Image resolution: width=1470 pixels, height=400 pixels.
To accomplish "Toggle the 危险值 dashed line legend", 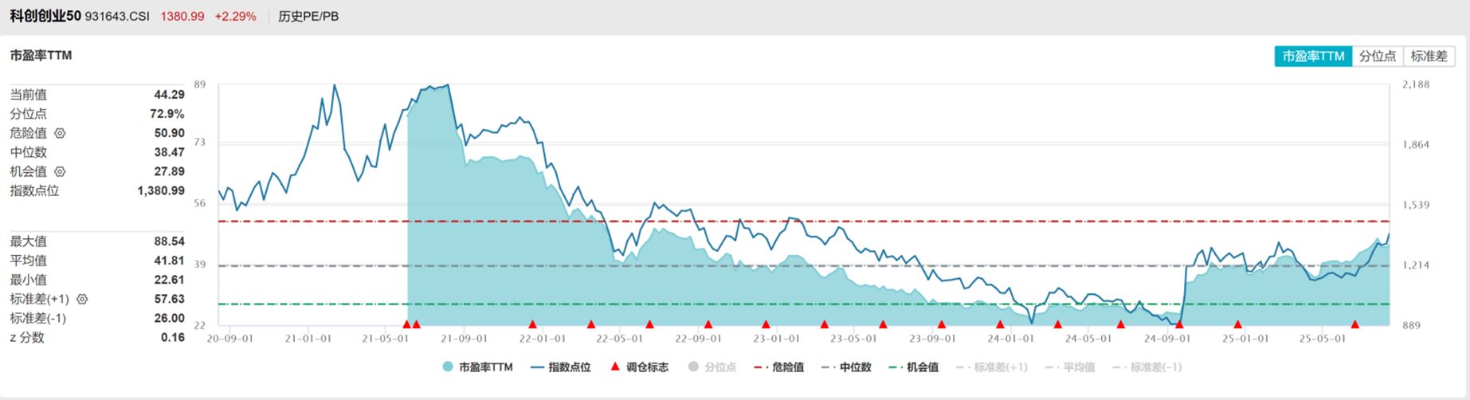I will [x=779, y=367].
